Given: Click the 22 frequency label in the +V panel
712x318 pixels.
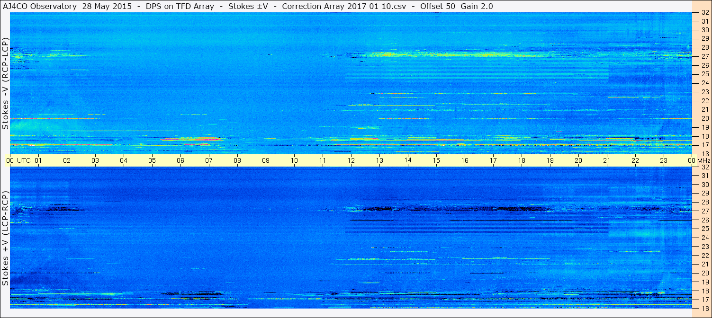Looking at the screenshot, I should coord(705,255).
